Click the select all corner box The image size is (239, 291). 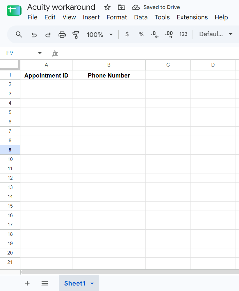click(x=10, y=65)
